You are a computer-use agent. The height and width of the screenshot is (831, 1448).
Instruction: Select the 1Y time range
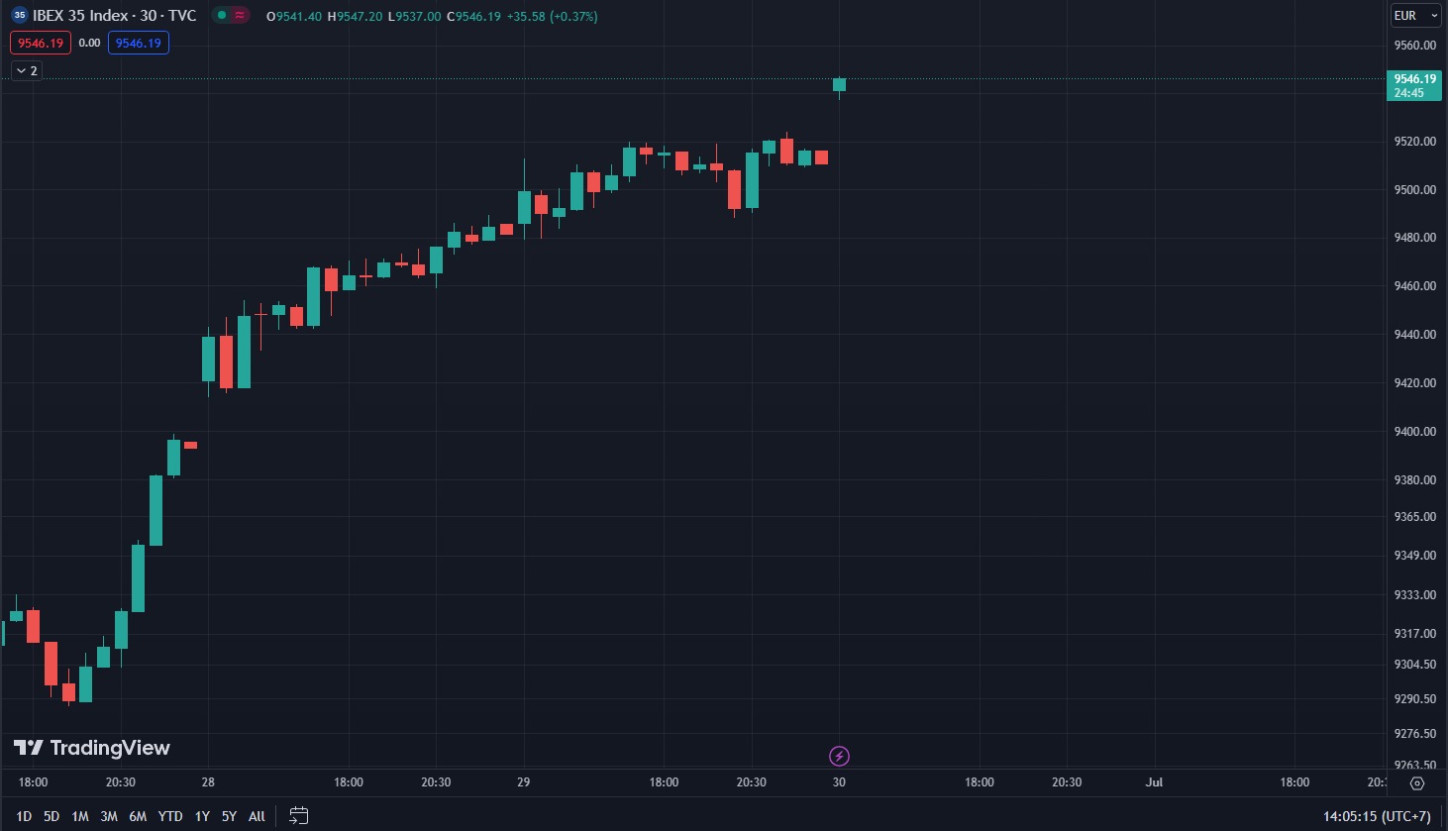pos(202,816)
